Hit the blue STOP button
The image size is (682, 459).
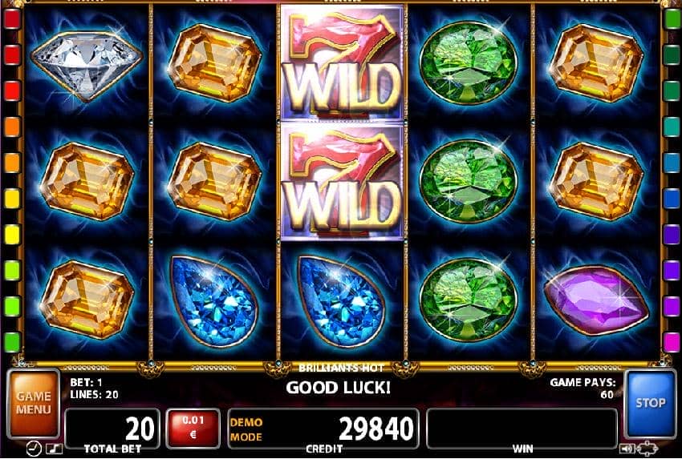650,404
